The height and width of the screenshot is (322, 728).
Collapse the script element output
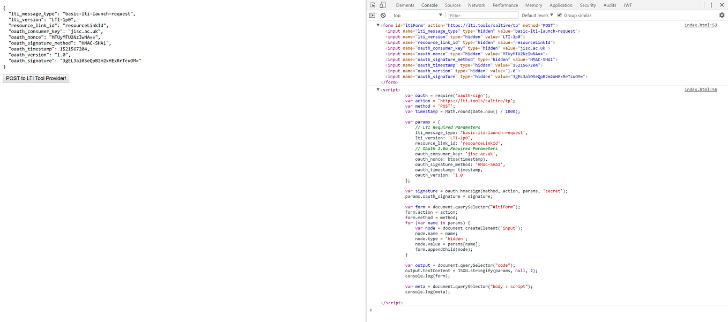click(378, 89)
